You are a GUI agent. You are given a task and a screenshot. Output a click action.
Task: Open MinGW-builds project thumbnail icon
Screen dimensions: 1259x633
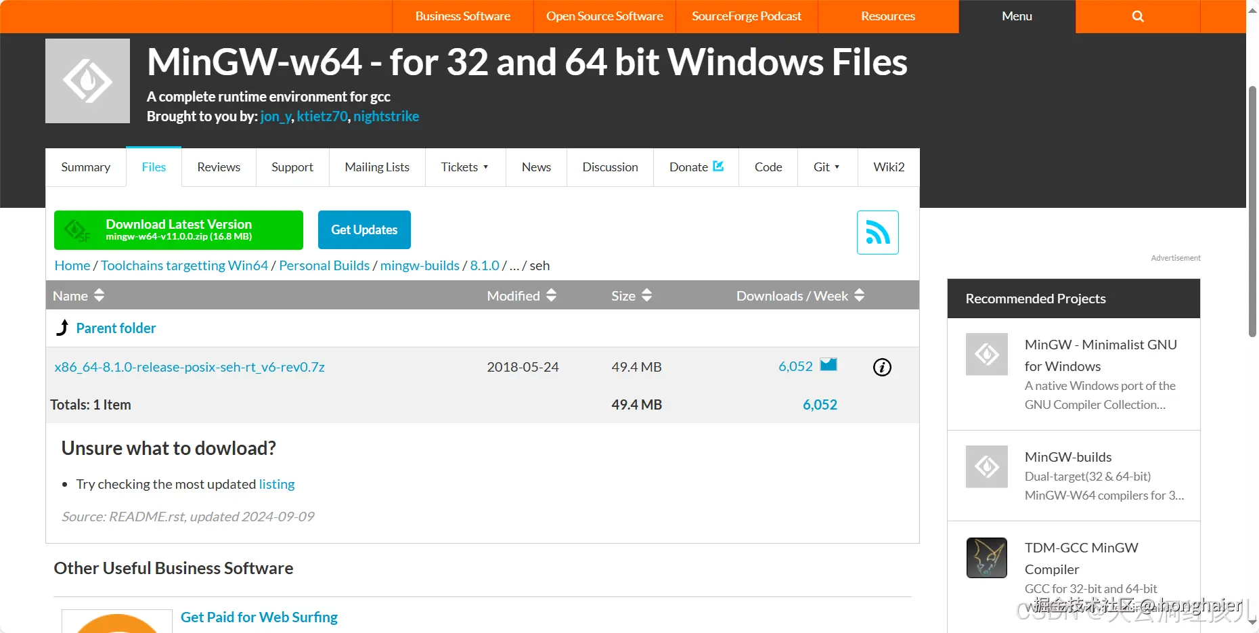tap(987, 466)
